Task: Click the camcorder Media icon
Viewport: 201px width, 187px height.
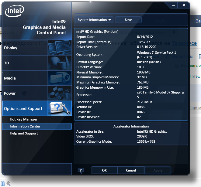Action: click(60, 78)
